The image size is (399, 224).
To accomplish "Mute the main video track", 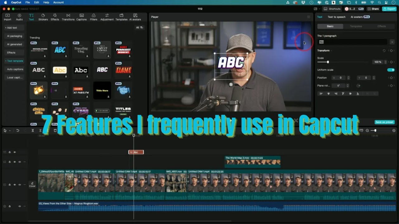I will (x=20, y=184).
